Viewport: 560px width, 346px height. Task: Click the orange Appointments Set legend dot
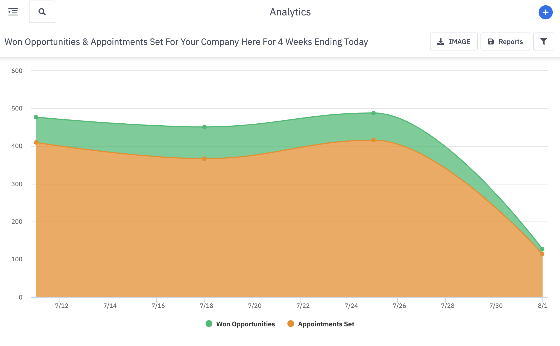pyautogui.click(x=291, y=324)
